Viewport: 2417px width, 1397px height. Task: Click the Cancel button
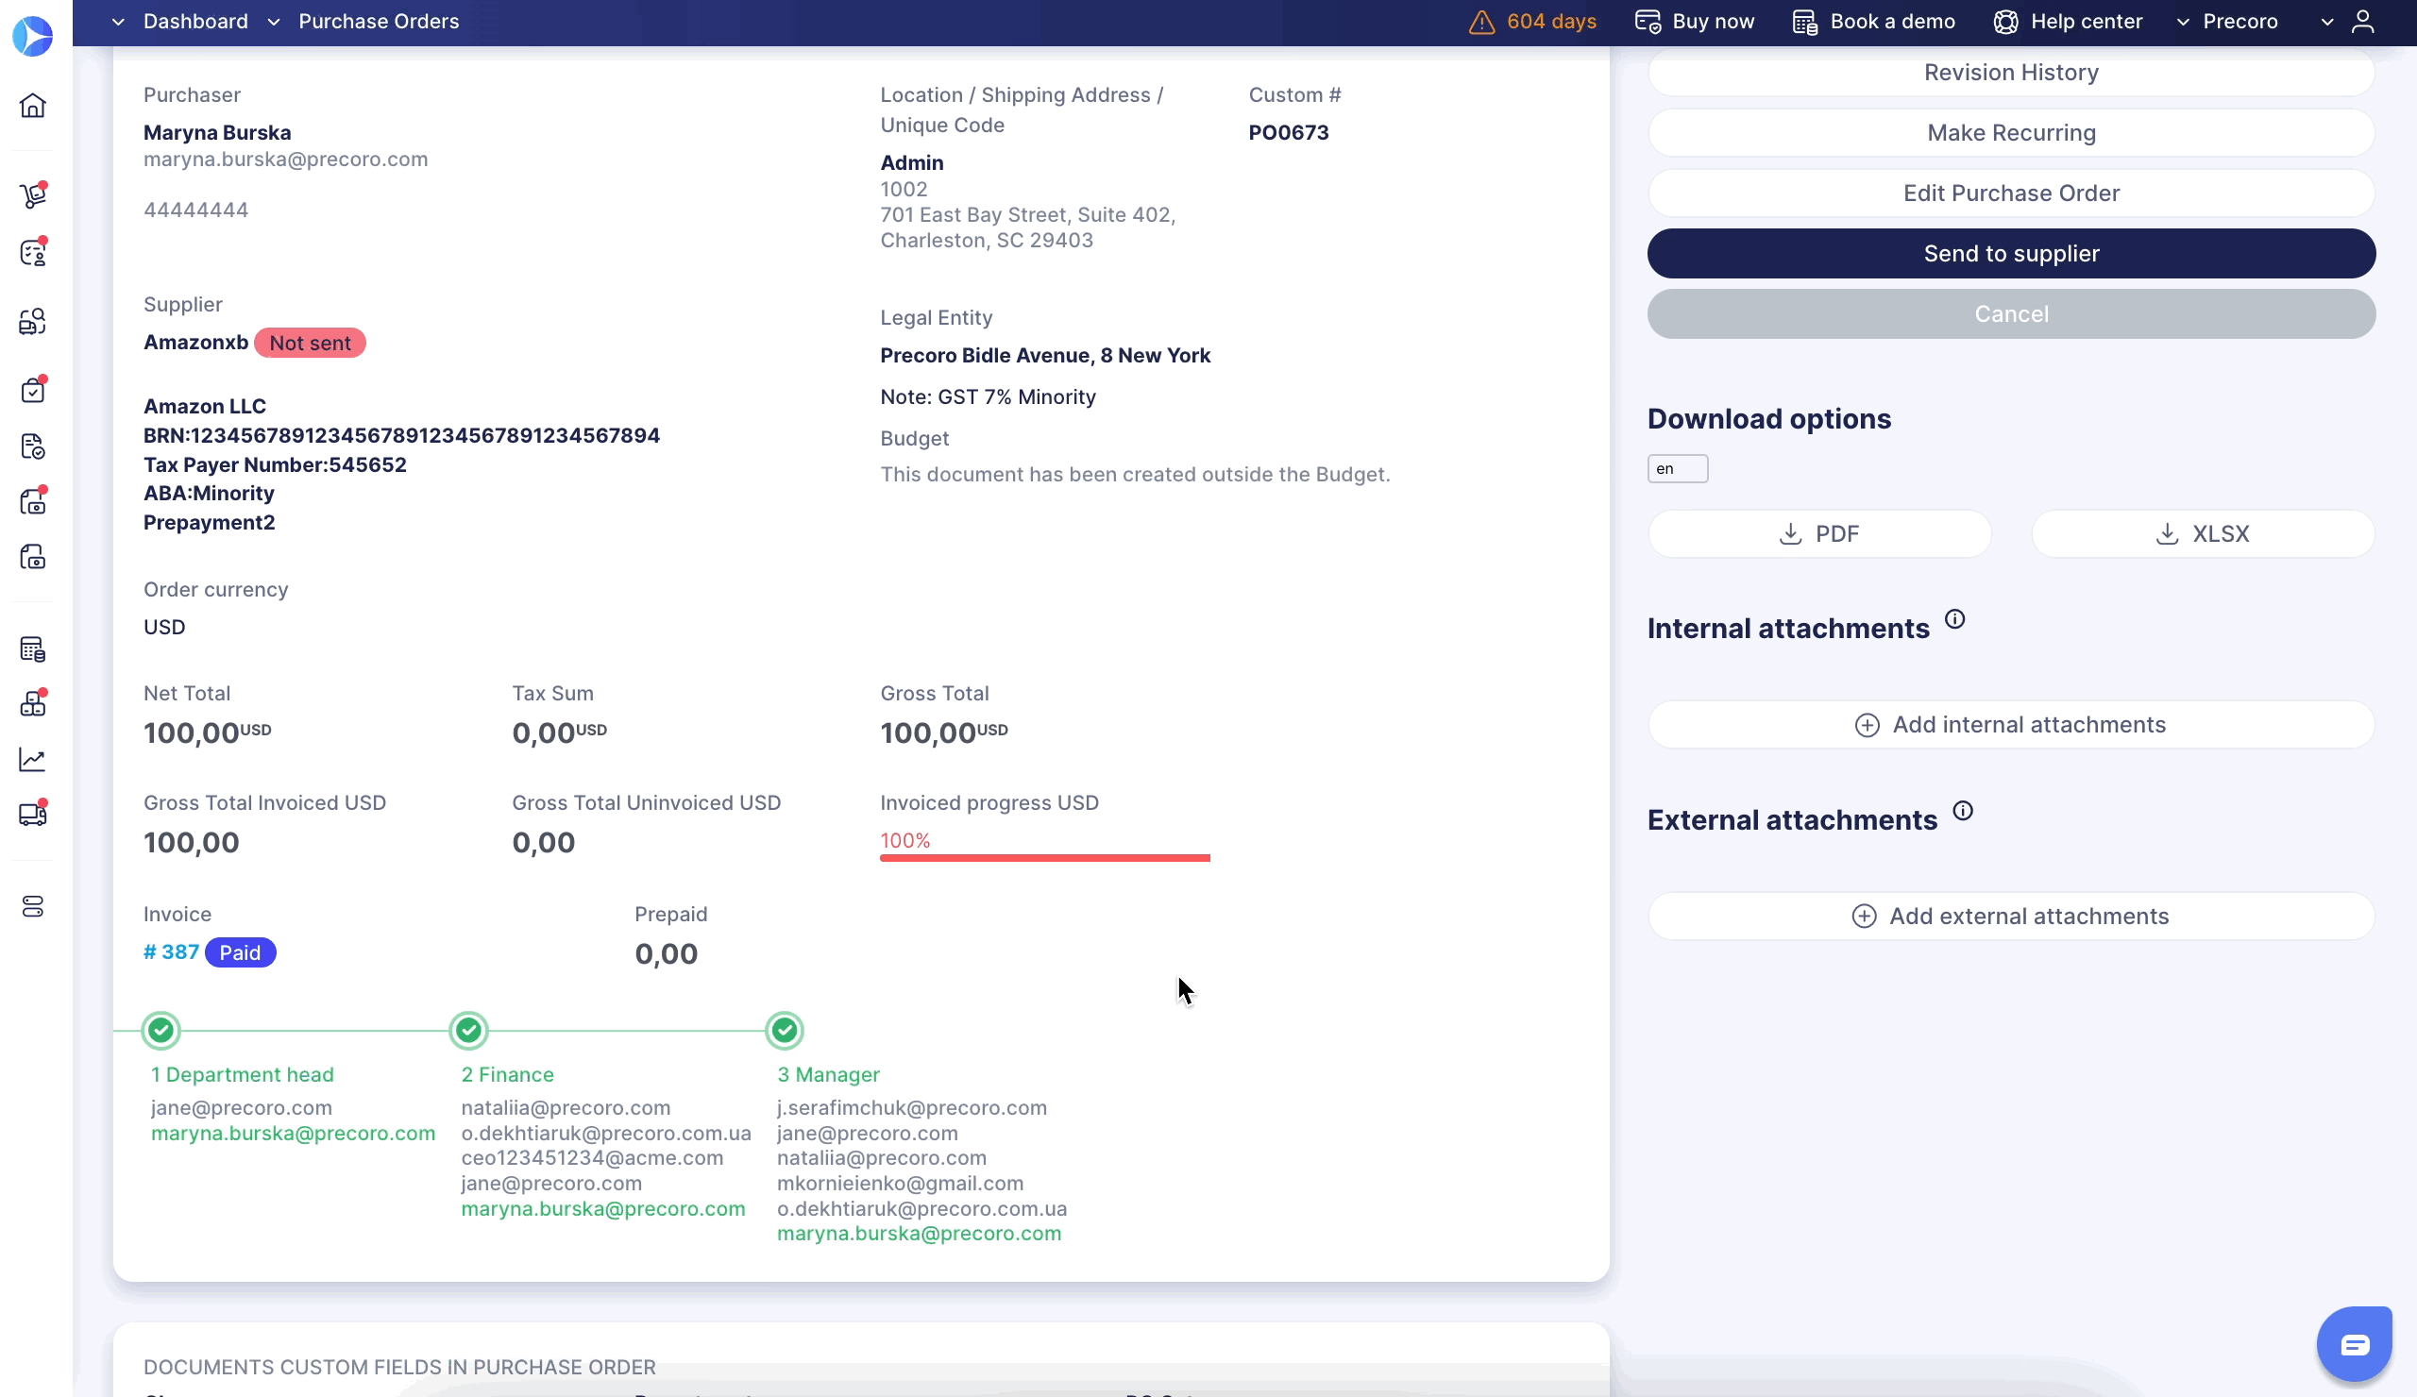click(2011, 313)
